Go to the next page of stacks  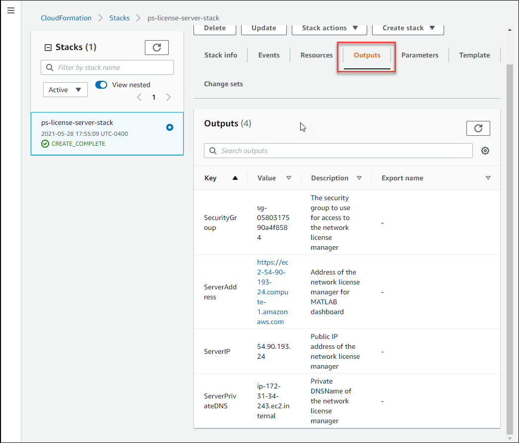(x=168, y=97)
